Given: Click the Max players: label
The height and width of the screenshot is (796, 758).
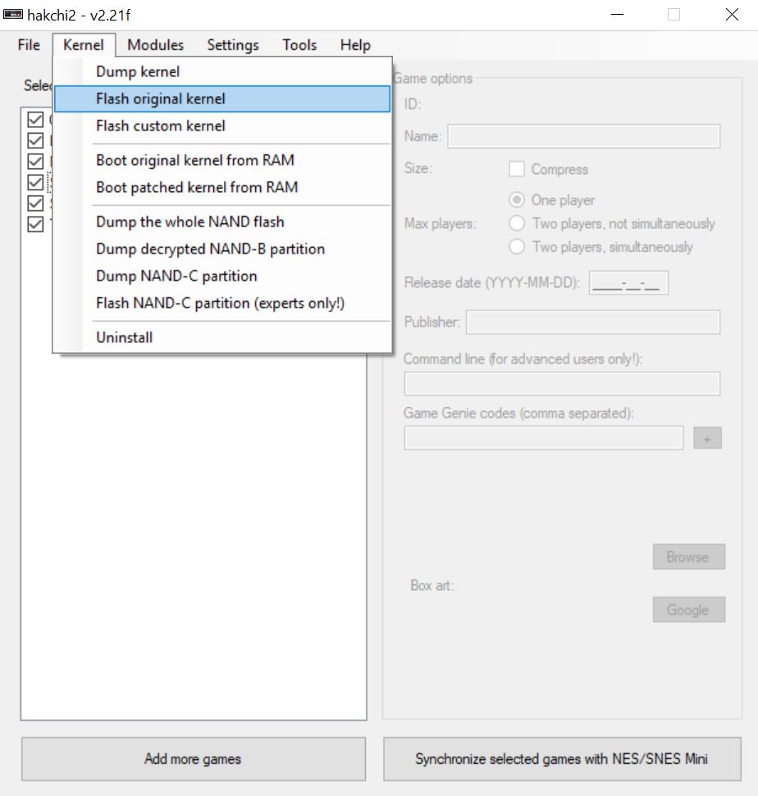Looking at the screenshot, I should click(440, 223).
